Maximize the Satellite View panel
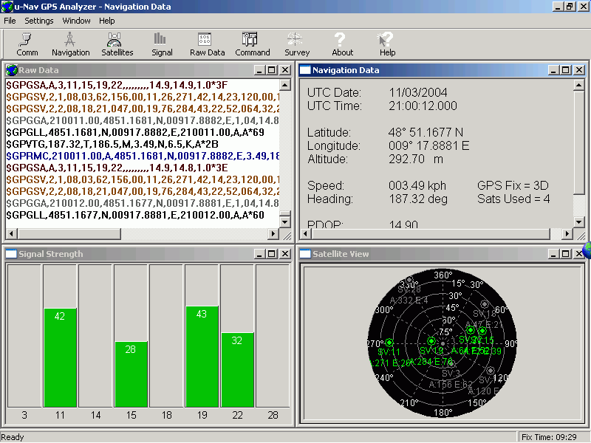The image size is (591, 443). click(566, 254)
